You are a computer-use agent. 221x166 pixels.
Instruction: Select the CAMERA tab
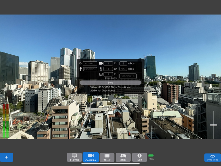[x=91, y=157]
